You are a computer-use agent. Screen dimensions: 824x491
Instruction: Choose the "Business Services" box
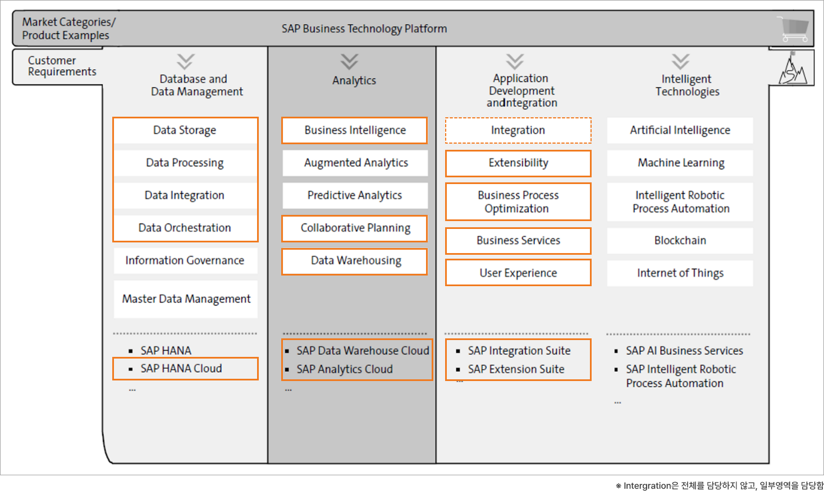[x=518, y=241]
